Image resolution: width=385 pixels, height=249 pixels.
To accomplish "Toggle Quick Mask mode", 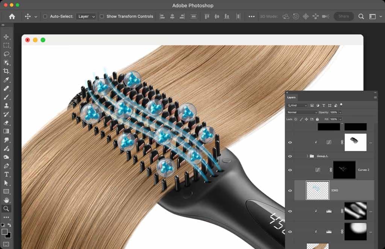I will [6, 244].
